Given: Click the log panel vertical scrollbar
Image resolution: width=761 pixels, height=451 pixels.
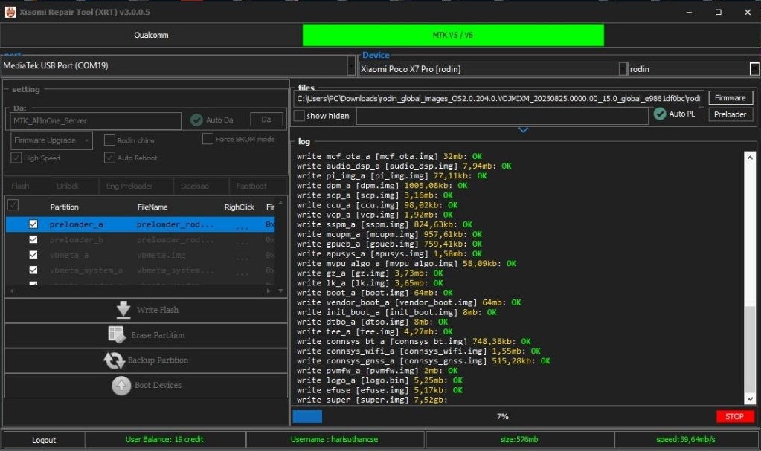Looking at the screenshot, I should click(750, 349).
